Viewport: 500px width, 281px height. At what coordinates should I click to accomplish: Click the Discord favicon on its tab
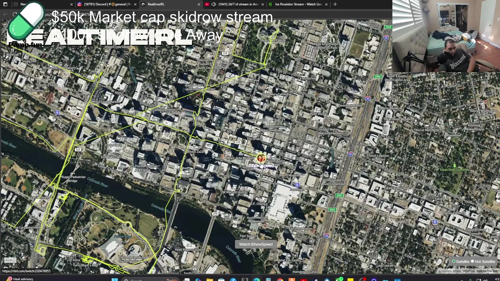pyautogui.click(x=80, y=4)
